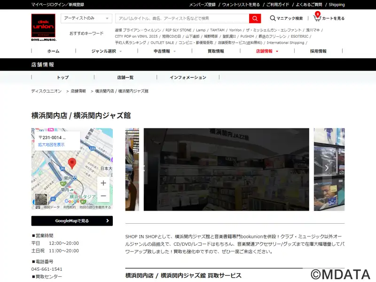The image size is (376, 282).
Task: Click the main store interior carousel photo
Action: (x=227, y=170)
